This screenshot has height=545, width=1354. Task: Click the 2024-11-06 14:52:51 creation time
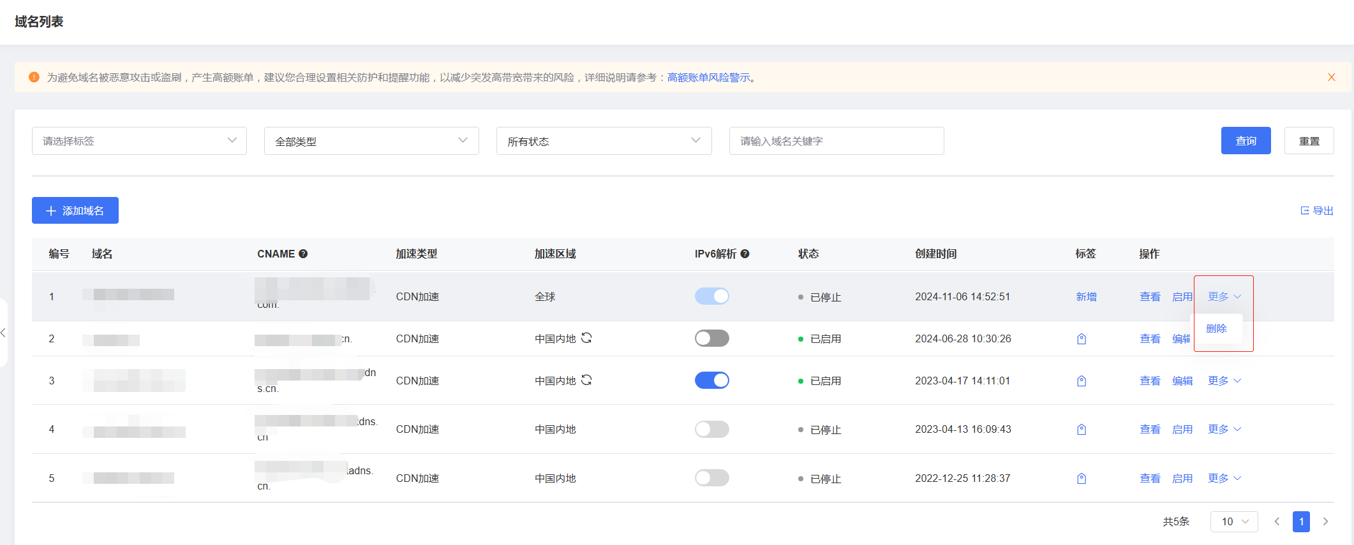tap(962, 296)
